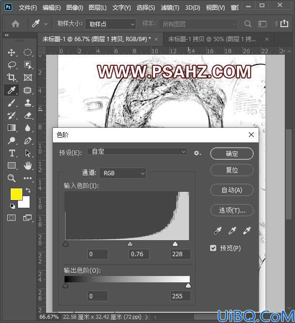Open the 编辑(E) menu
This screenshot has width=295, height=323.
tap(51, 8)
